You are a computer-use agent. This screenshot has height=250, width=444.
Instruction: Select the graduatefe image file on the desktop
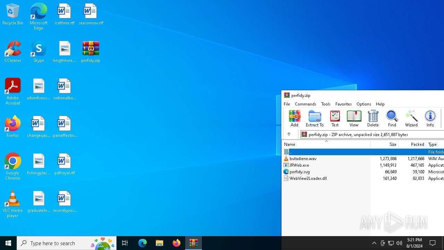click(39, 202)
